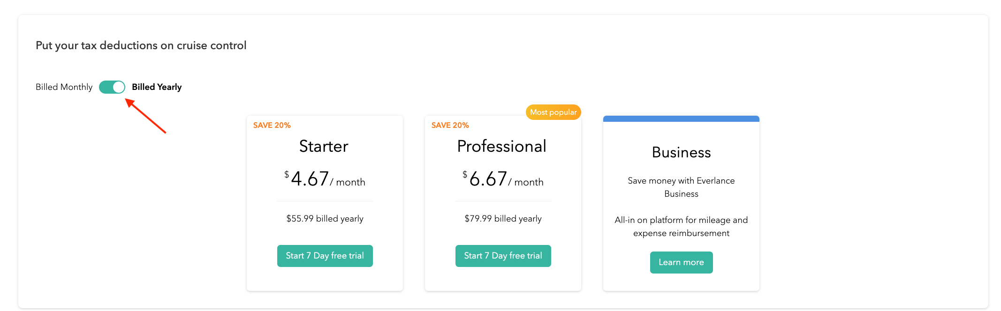Viewport: 1001px width, 311px height.
Task: Click the mileage and expense reimbursement description
Action: coord(681,227)
